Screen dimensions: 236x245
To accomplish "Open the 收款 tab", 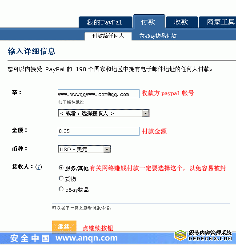I will tap(182, 22).
